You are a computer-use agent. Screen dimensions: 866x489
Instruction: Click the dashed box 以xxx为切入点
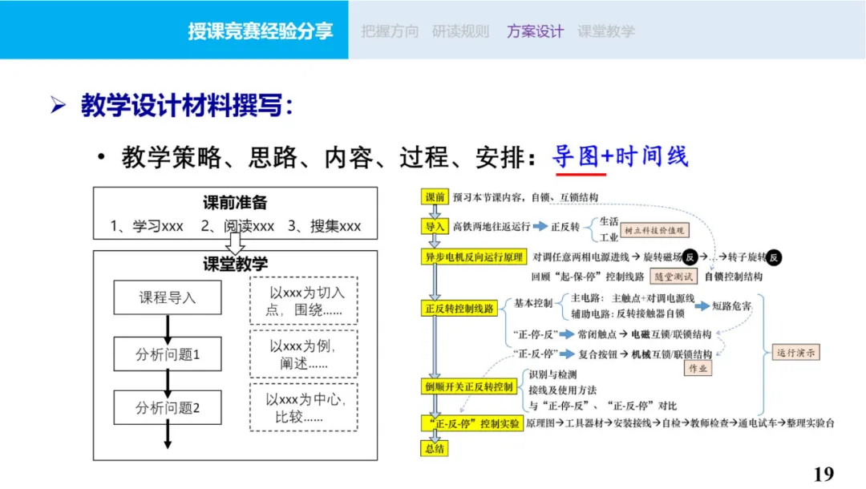click(304, 301)
